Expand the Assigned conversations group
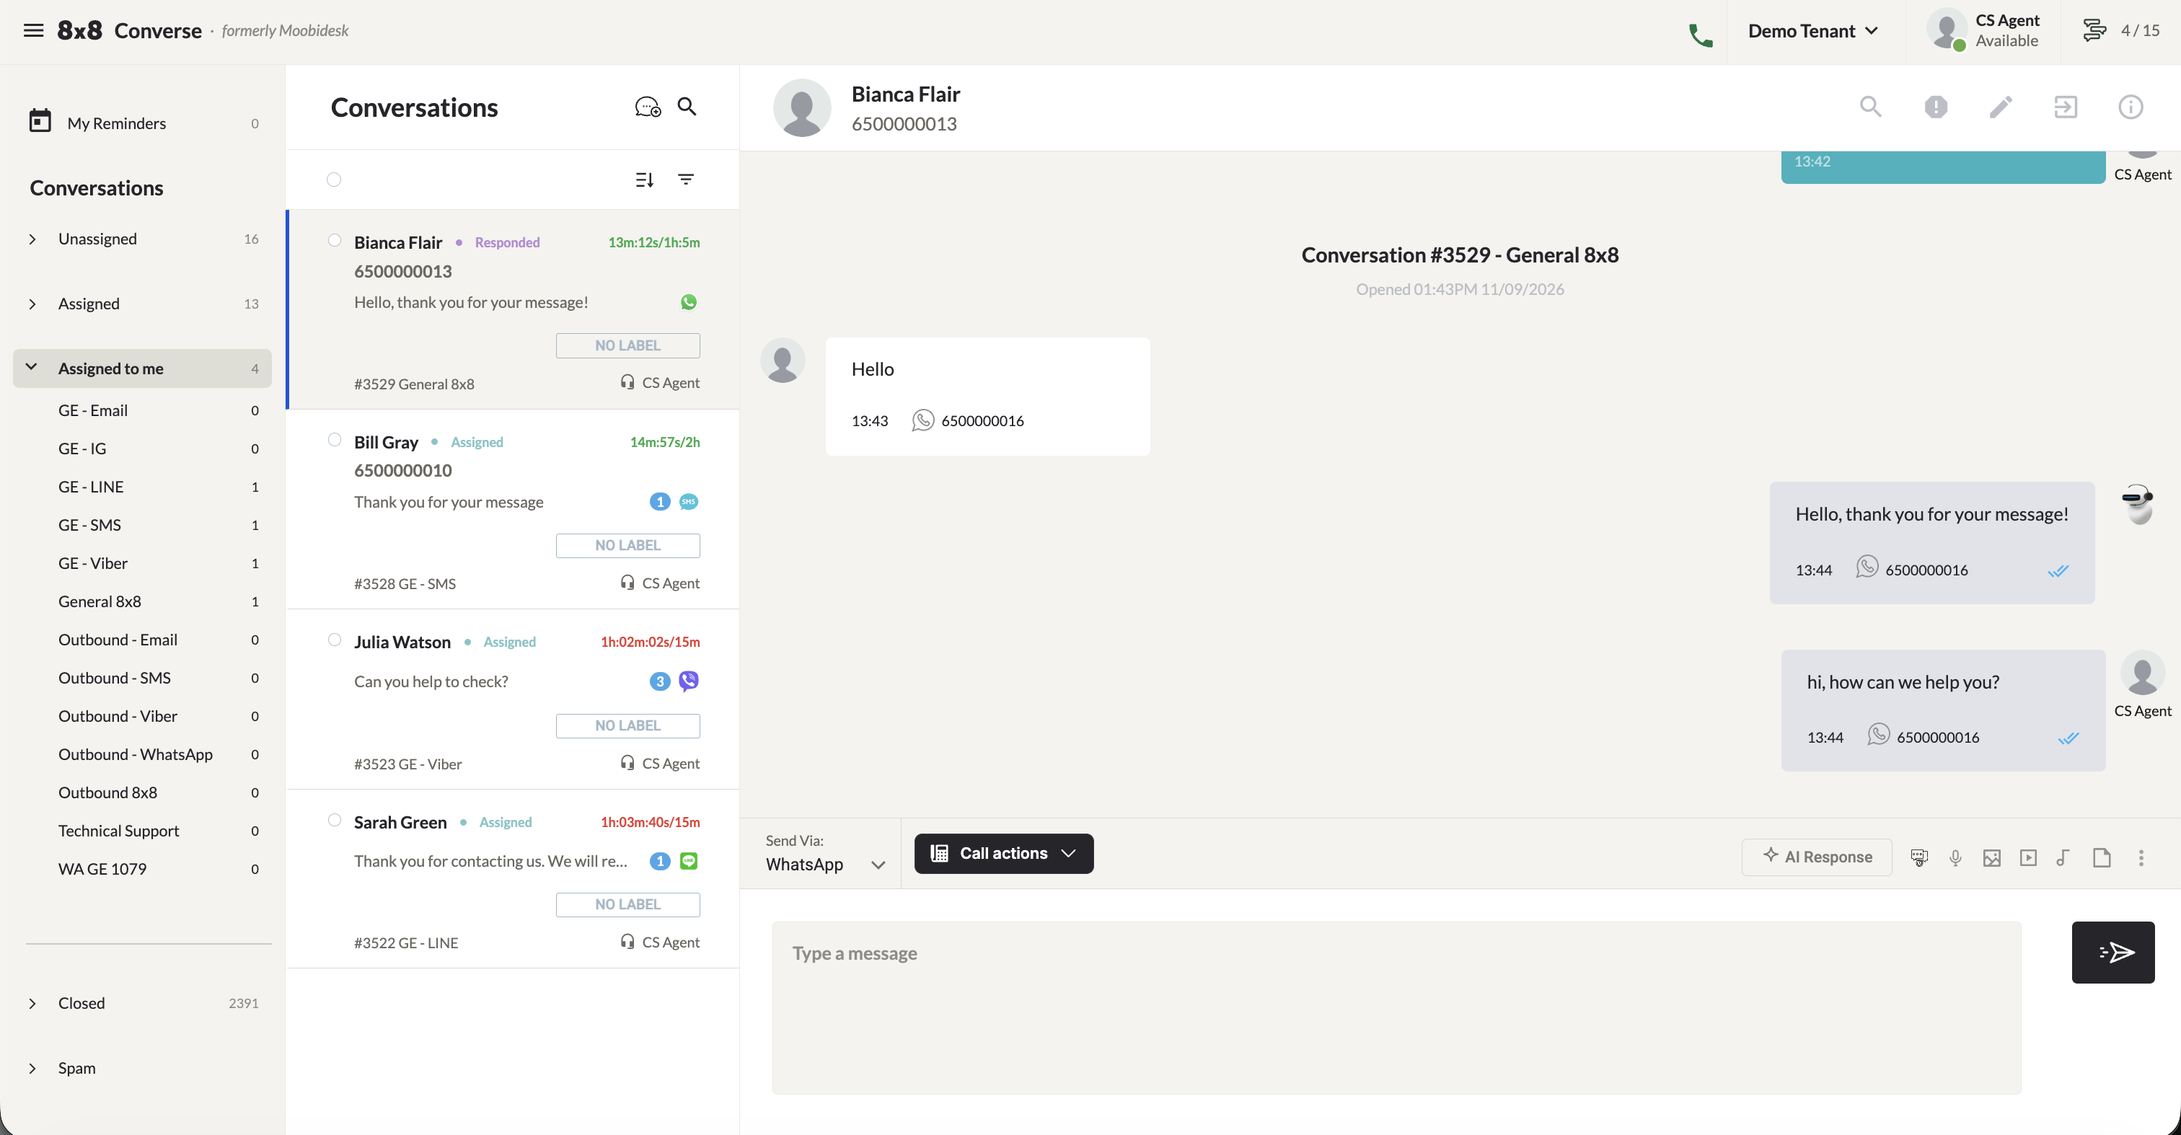The image size is (2181, 1135). point(32,304)
